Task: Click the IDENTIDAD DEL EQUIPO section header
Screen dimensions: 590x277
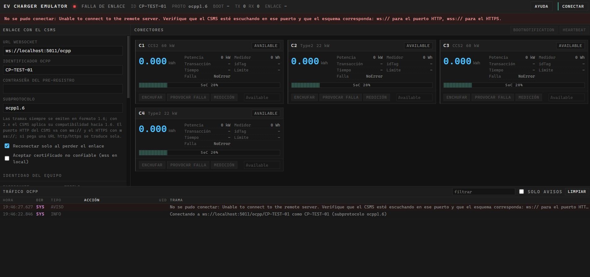Action: click(x=32, y=176)
